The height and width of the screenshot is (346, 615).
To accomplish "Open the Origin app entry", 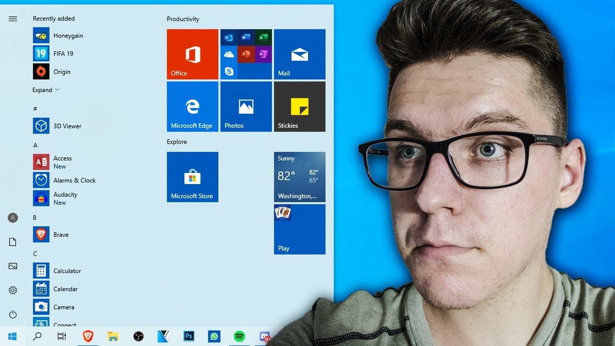I will (x=52, y=72).
